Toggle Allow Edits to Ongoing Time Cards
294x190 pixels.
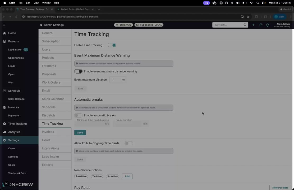(129, 143)
